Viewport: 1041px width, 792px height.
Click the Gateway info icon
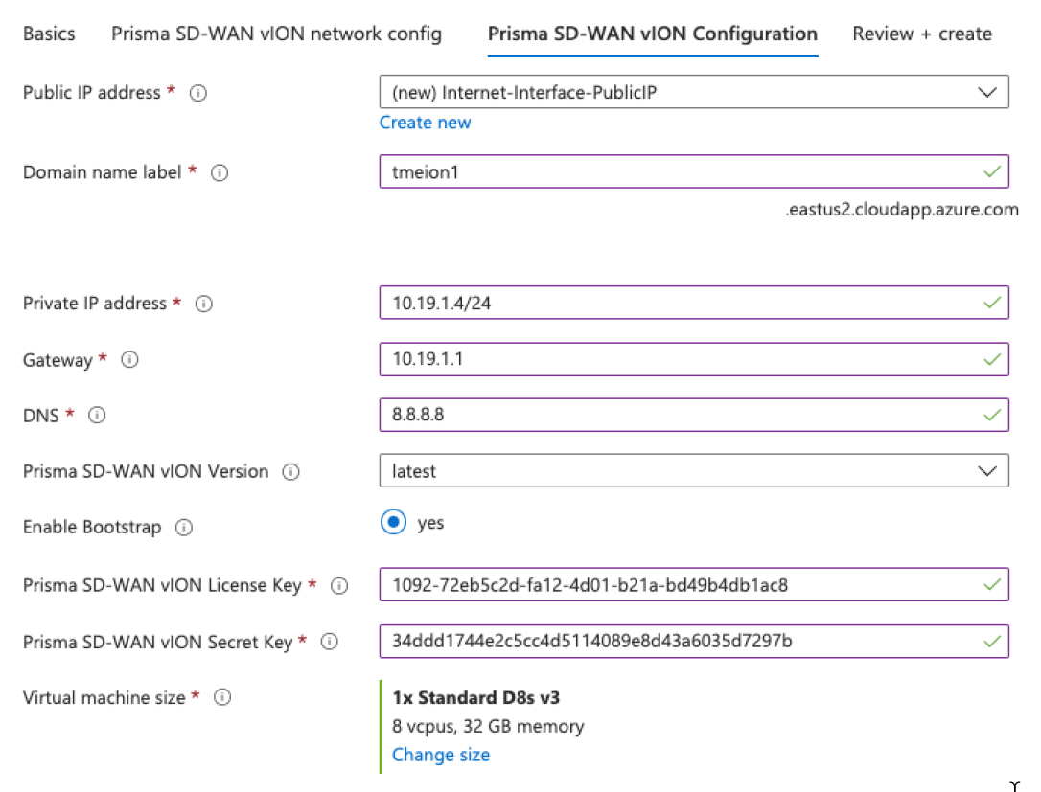130,361
